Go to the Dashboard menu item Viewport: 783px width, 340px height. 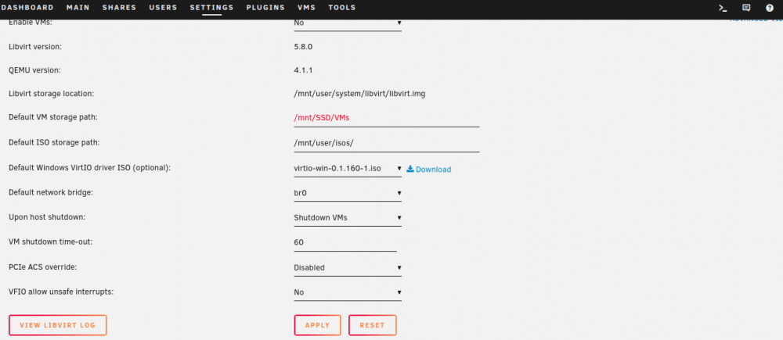tap(26, 8)
